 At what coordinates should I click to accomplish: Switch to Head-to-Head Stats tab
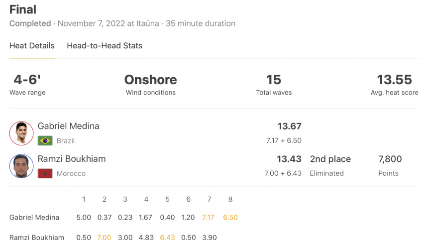coord(105,46)
